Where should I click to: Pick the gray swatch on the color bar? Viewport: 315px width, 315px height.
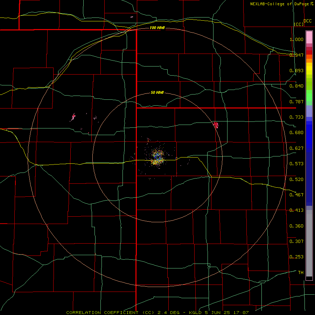click(x=309, y=243)
